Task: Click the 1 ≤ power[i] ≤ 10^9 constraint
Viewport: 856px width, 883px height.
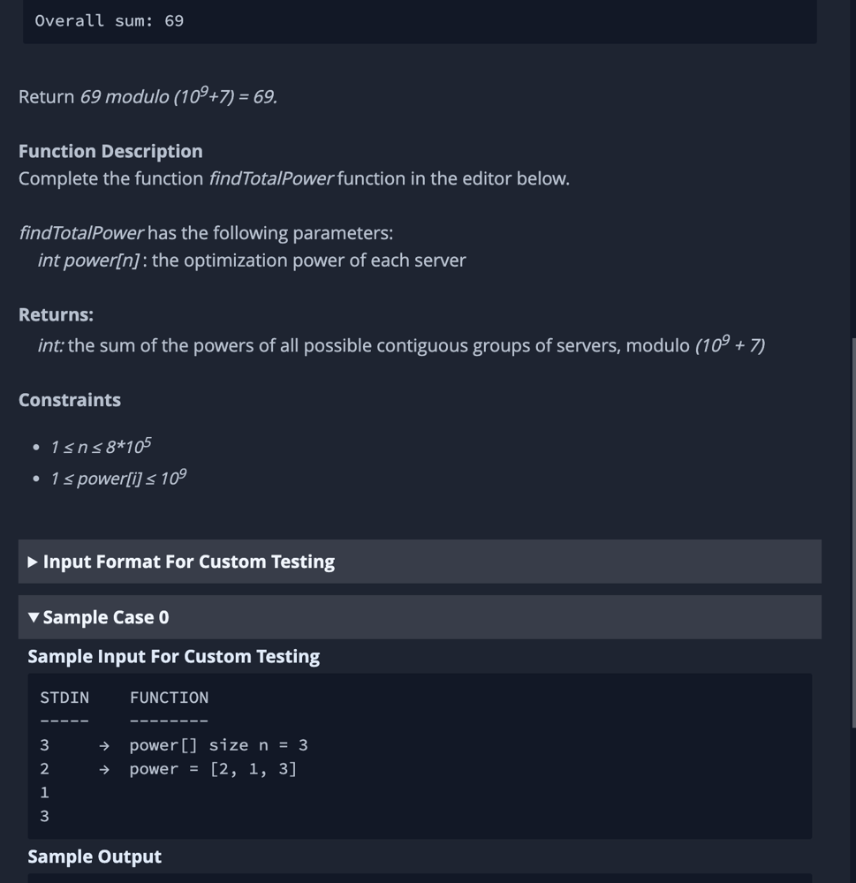Action: pyautogui.click(x=118, y=478)
